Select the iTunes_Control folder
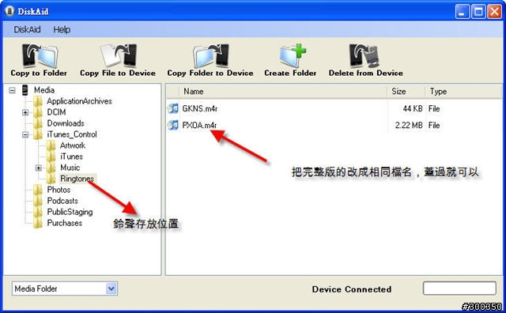The height and width of the screenshot is (313, 506). [x=72, y=134]
